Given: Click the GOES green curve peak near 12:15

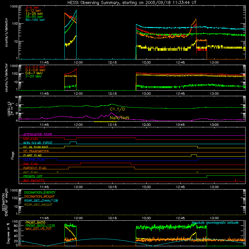Looking at the screenshot, I should 112,104.
